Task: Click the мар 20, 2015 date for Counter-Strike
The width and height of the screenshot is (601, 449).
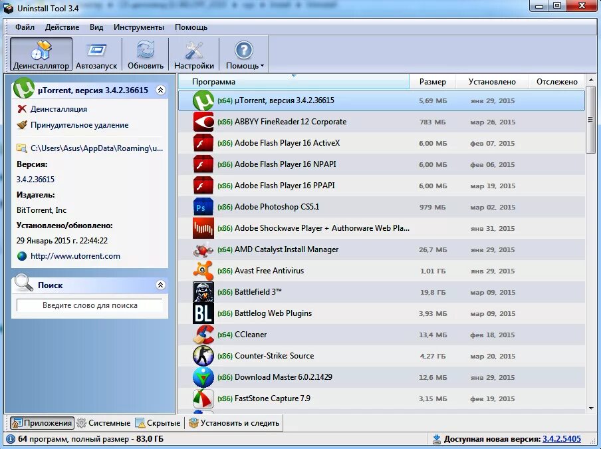Action: click(x=493, y=357)
